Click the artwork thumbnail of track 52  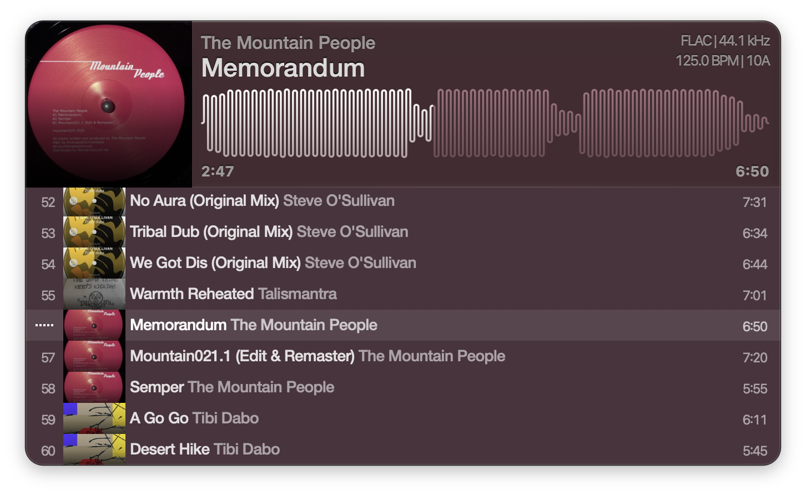coord(94,202)
